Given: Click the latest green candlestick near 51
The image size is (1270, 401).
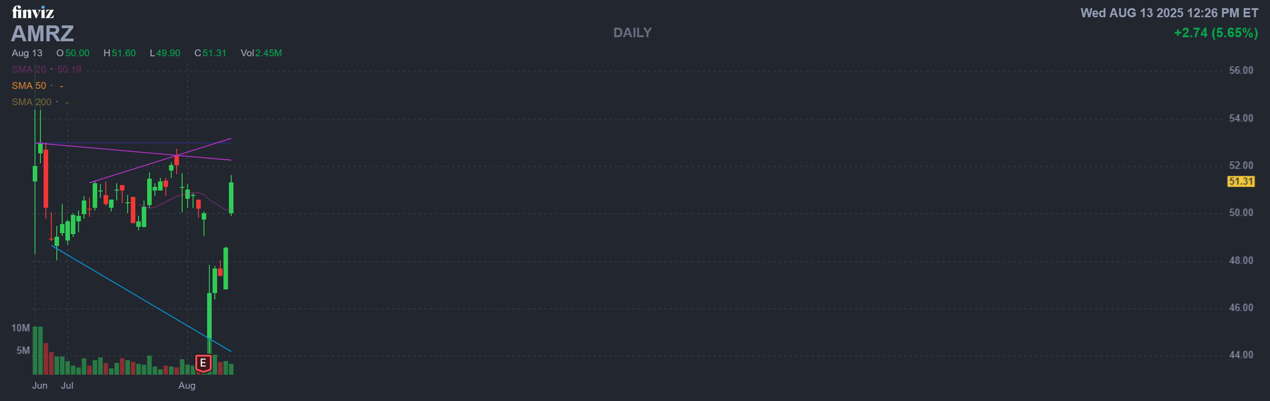Looking at the screenshot, I should [x=231, y=197].
